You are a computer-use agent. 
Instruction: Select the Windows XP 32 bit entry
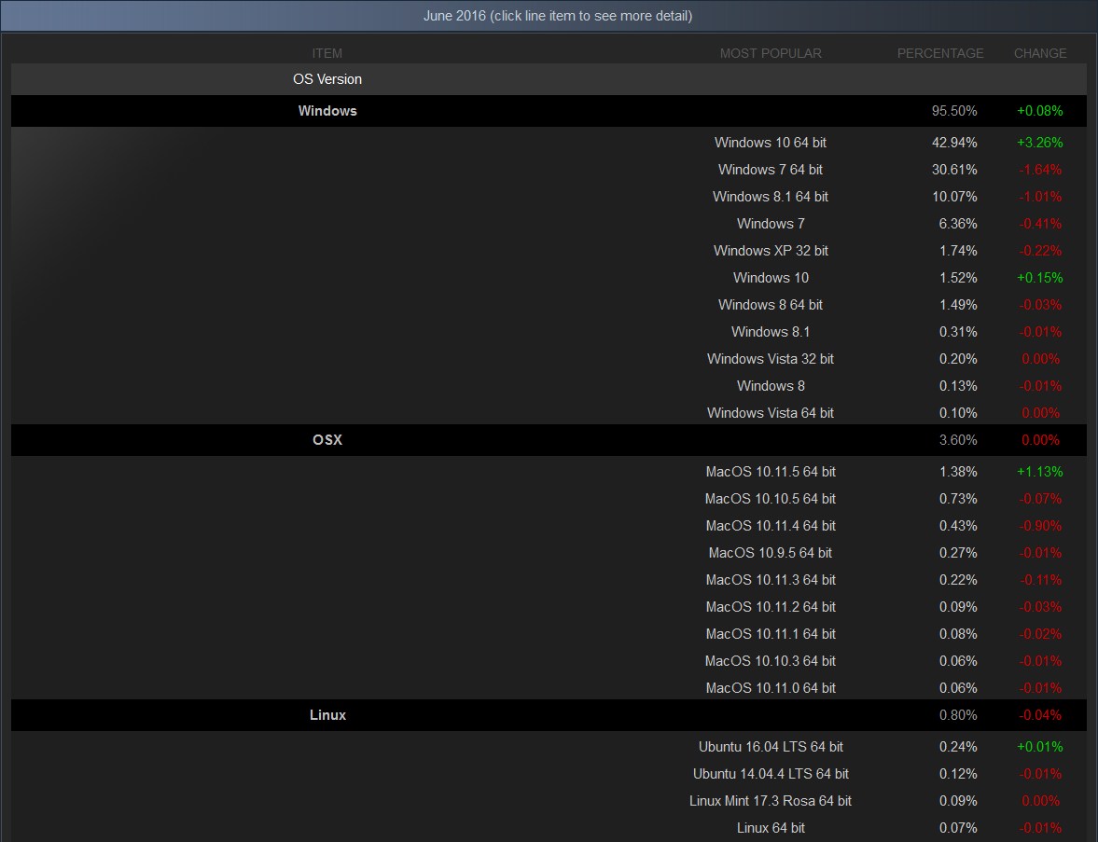click(771, 251)
